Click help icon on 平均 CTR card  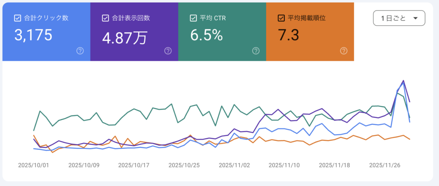(256, 51)
